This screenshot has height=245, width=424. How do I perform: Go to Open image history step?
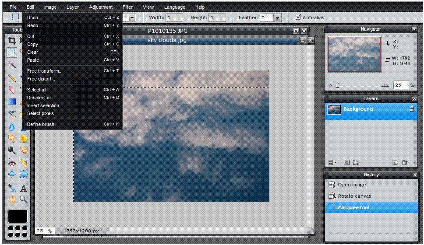tap(351, 185)
